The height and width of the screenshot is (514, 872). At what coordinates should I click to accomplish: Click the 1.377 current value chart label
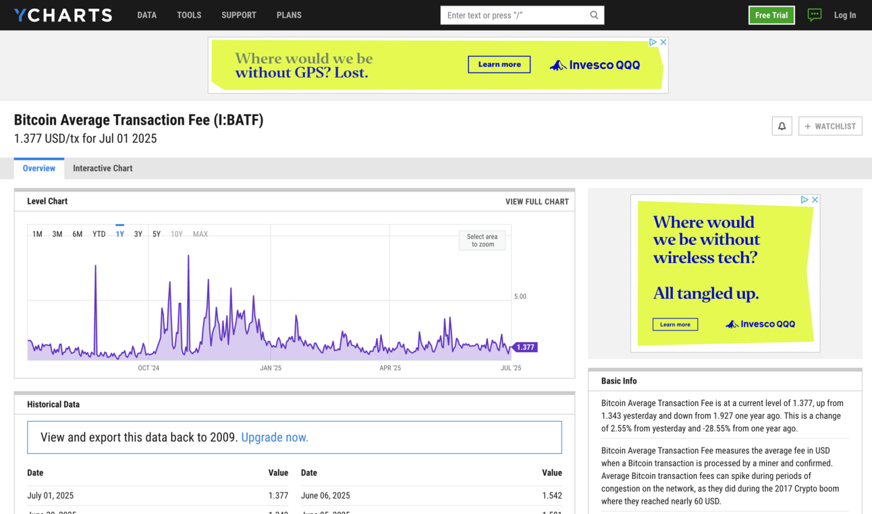pyautogui.click(x=524, y=347)
